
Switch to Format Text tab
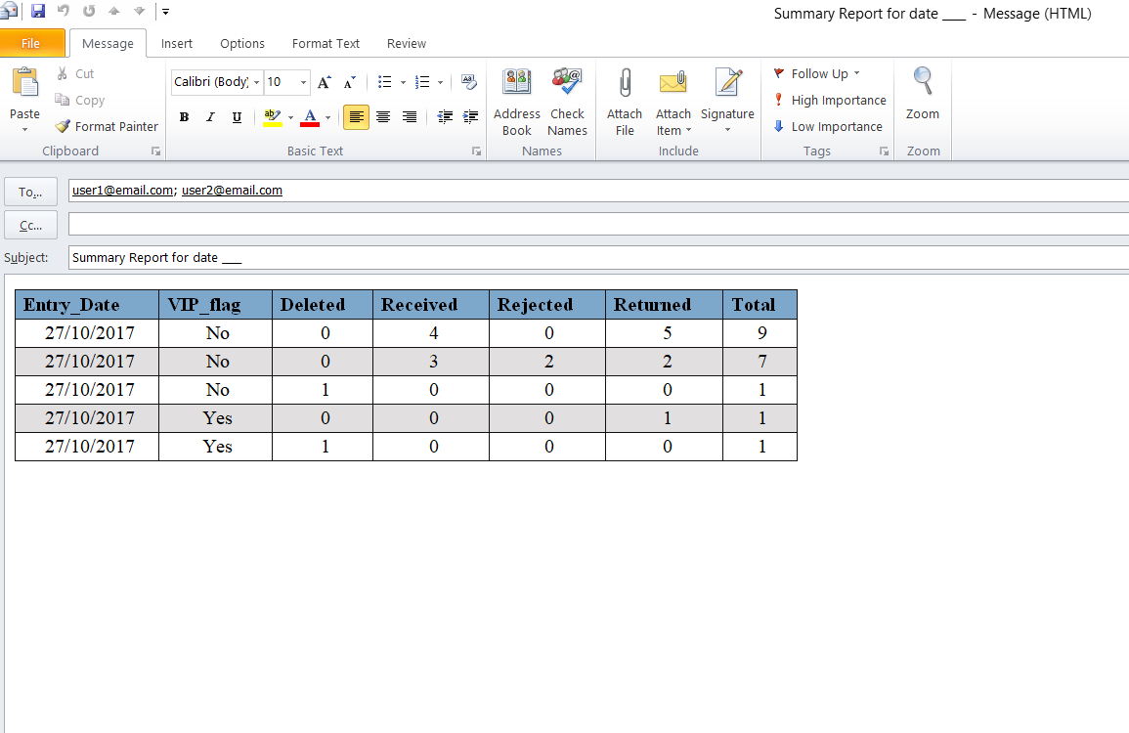point(326,43)
